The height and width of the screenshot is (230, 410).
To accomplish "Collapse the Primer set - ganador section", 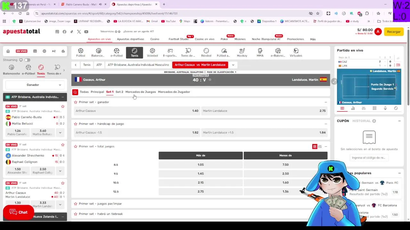I will (326, 102).
